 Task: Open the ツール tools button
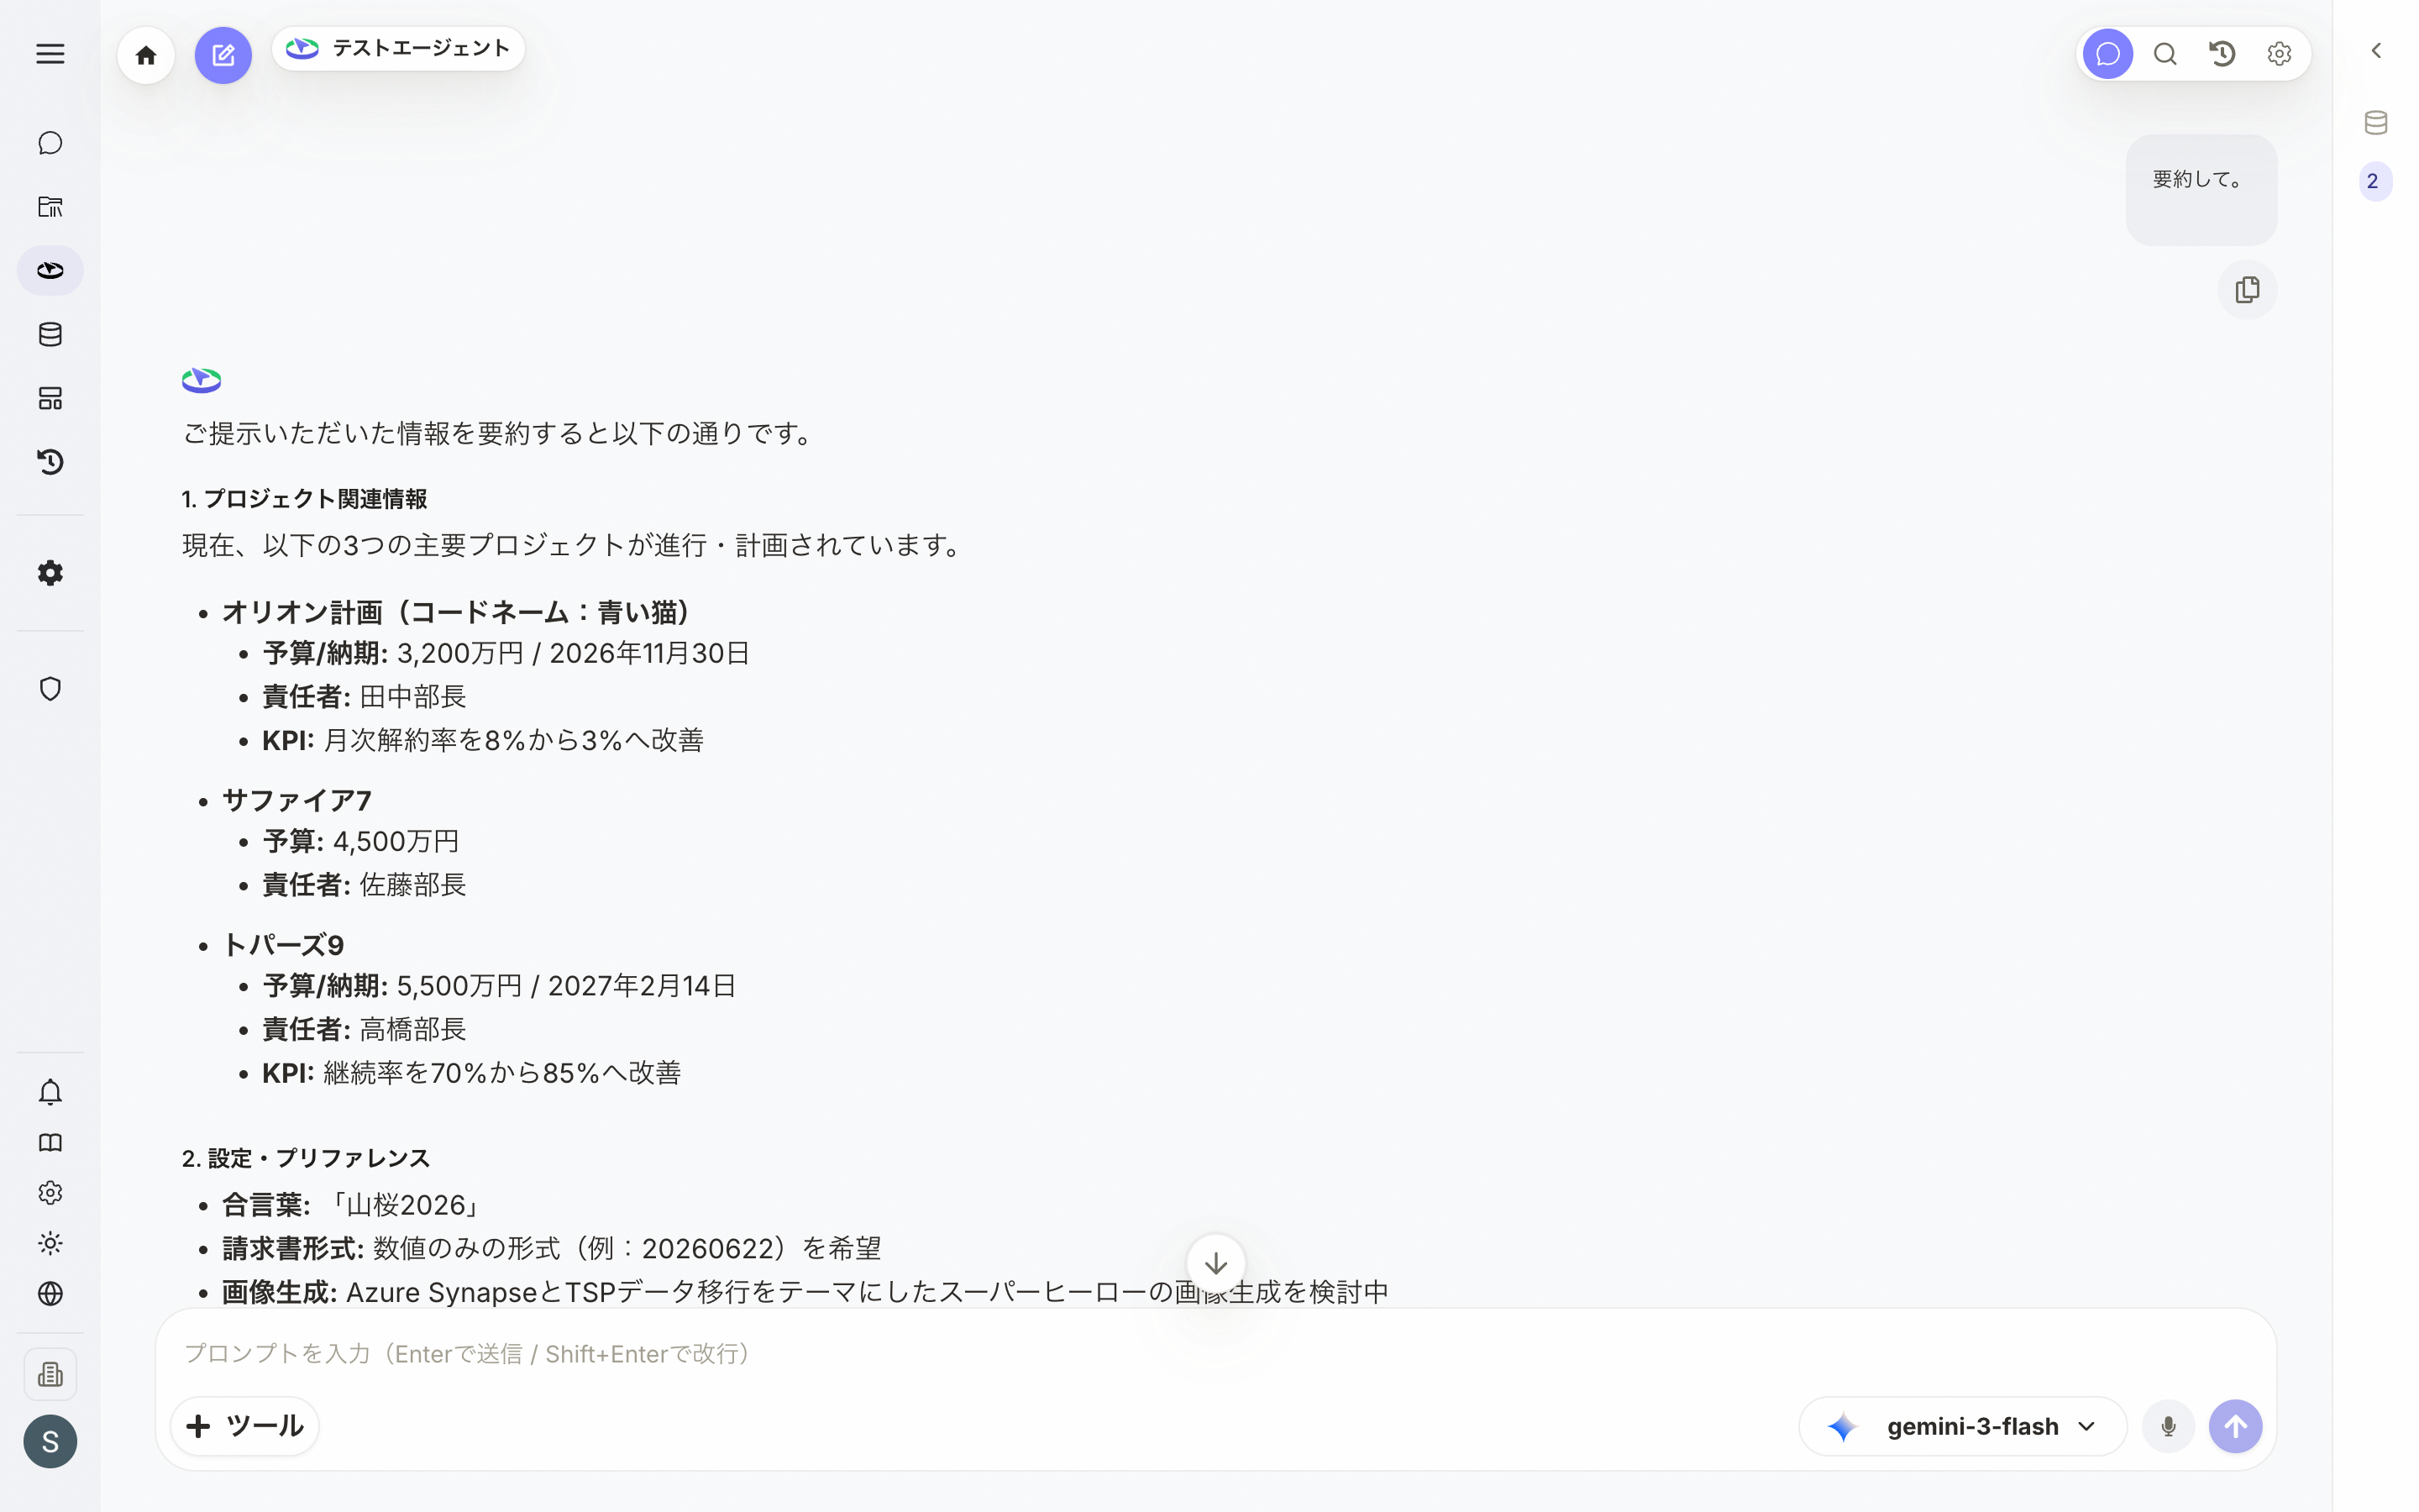[245, 1426]
